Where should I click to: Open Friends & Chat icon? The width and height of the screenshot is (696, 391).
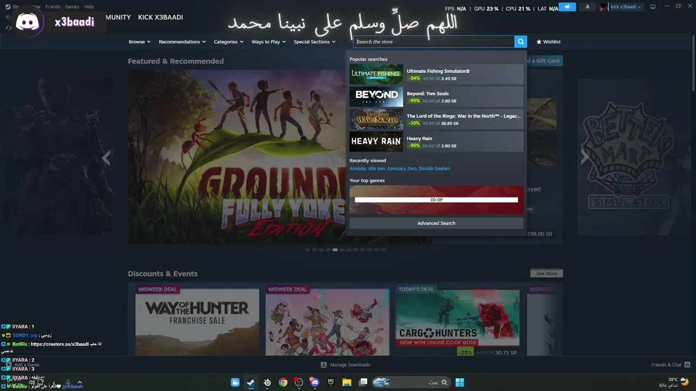687,365
